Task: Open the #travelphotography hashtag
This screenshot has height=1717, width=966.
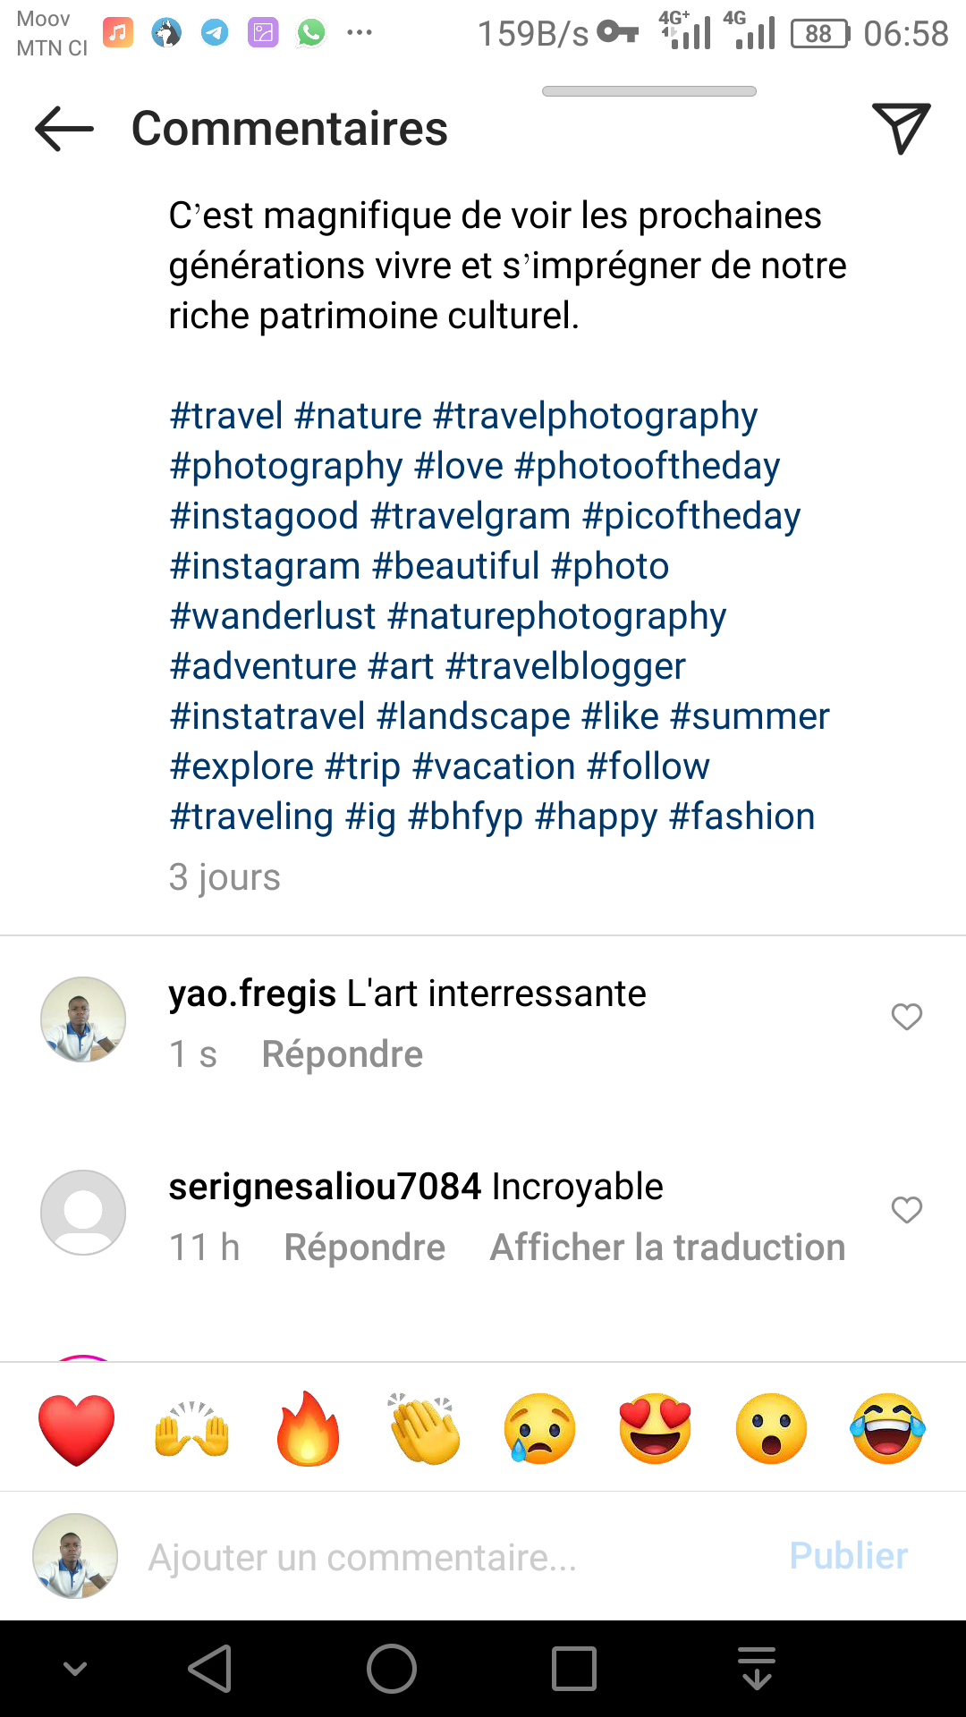Action: [595, 416]
